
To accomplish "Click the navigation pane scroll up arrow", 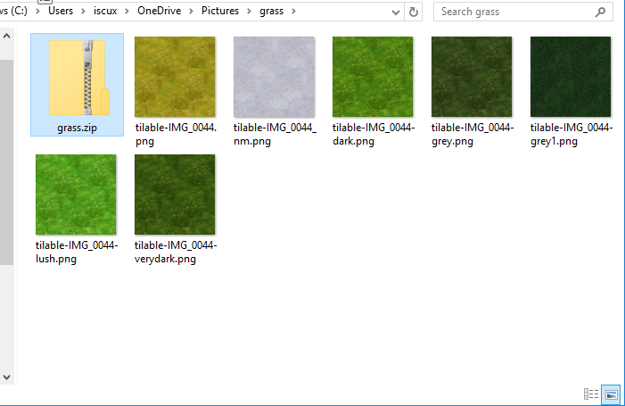I will tap(7, 36).
